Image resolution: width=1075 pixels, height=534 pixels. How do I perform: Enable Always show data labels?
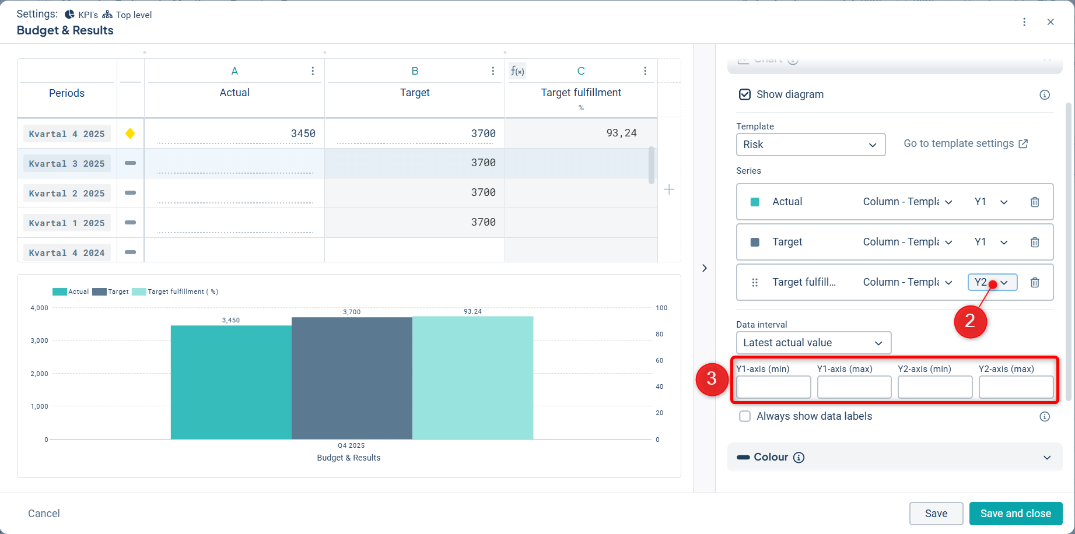745,416
